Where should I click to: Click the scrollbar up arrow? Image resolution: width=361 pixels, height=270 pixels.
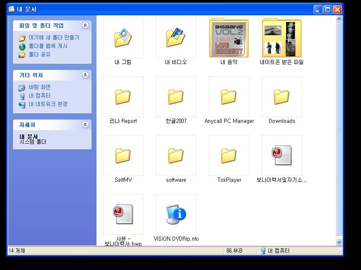point(339,19)
